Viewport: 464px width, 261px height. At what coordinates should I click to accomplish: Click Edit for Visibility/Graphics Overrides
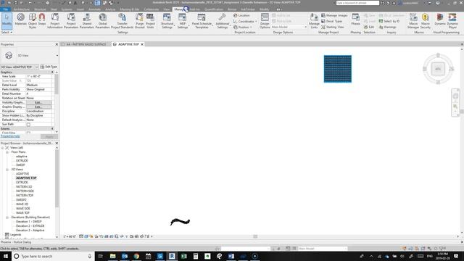click(38, 102)
